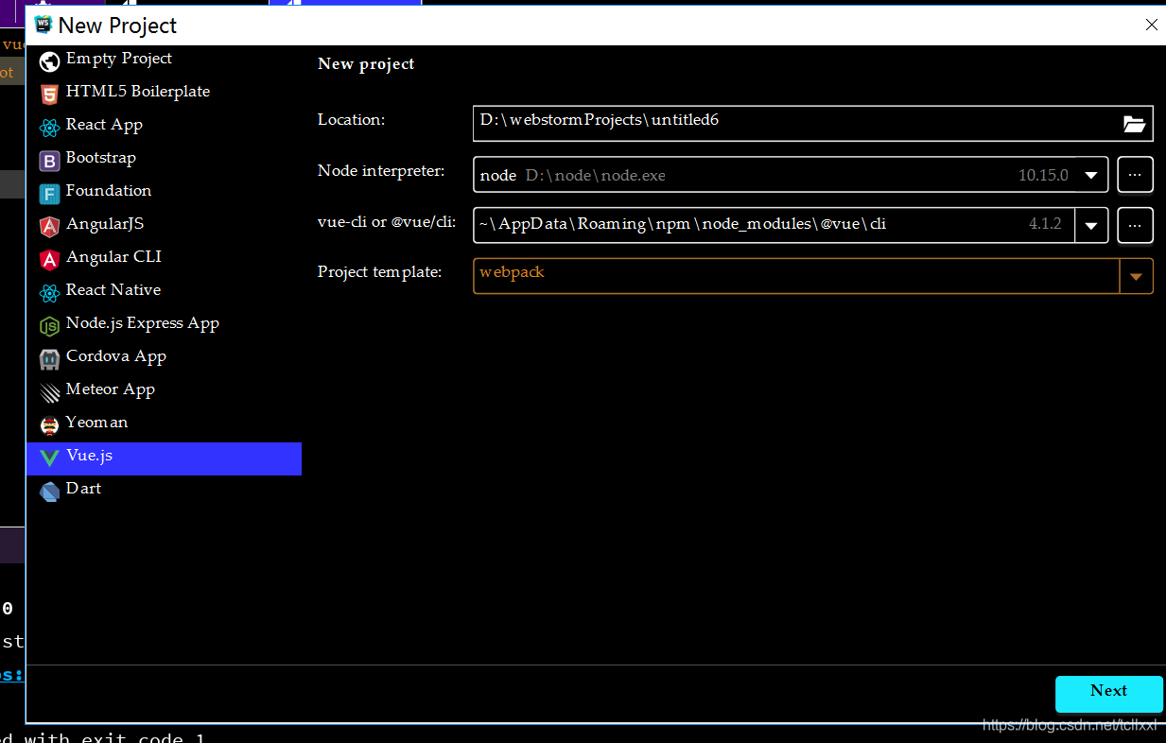1166x743 pixels.
Task: Select Angular CLI generator
Action: (165, 258)
